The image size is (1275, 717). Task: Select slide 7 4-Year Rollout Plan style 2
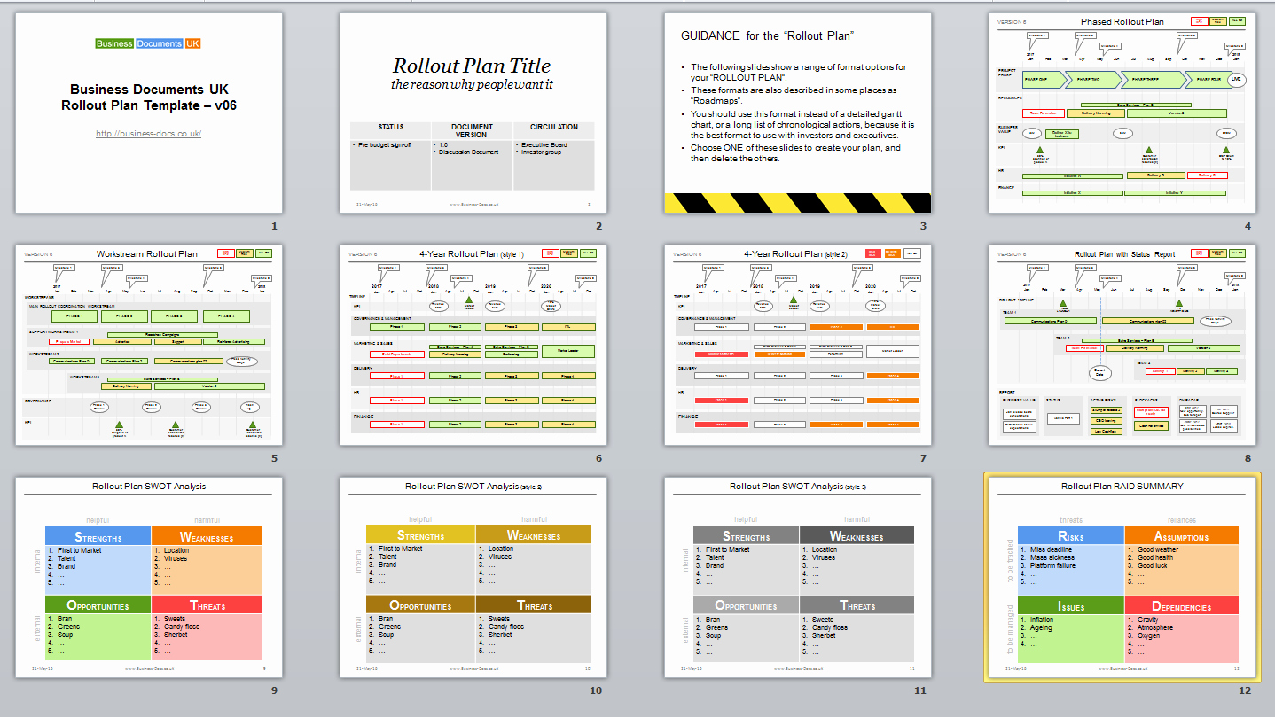(x=798, y=345)
